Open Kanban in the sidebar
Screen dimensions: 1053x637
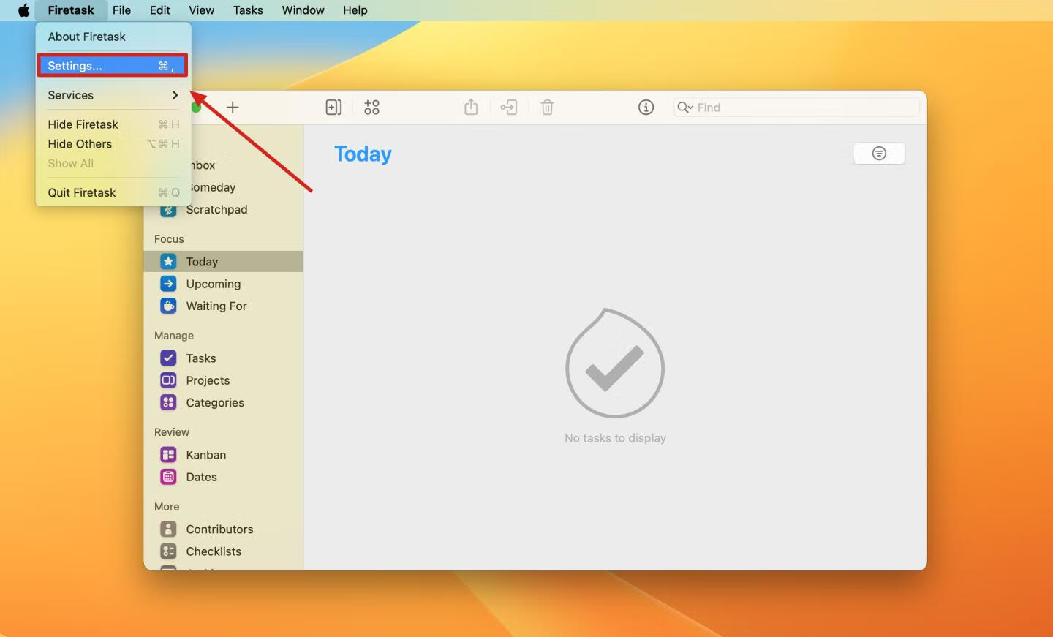point(205,455)
